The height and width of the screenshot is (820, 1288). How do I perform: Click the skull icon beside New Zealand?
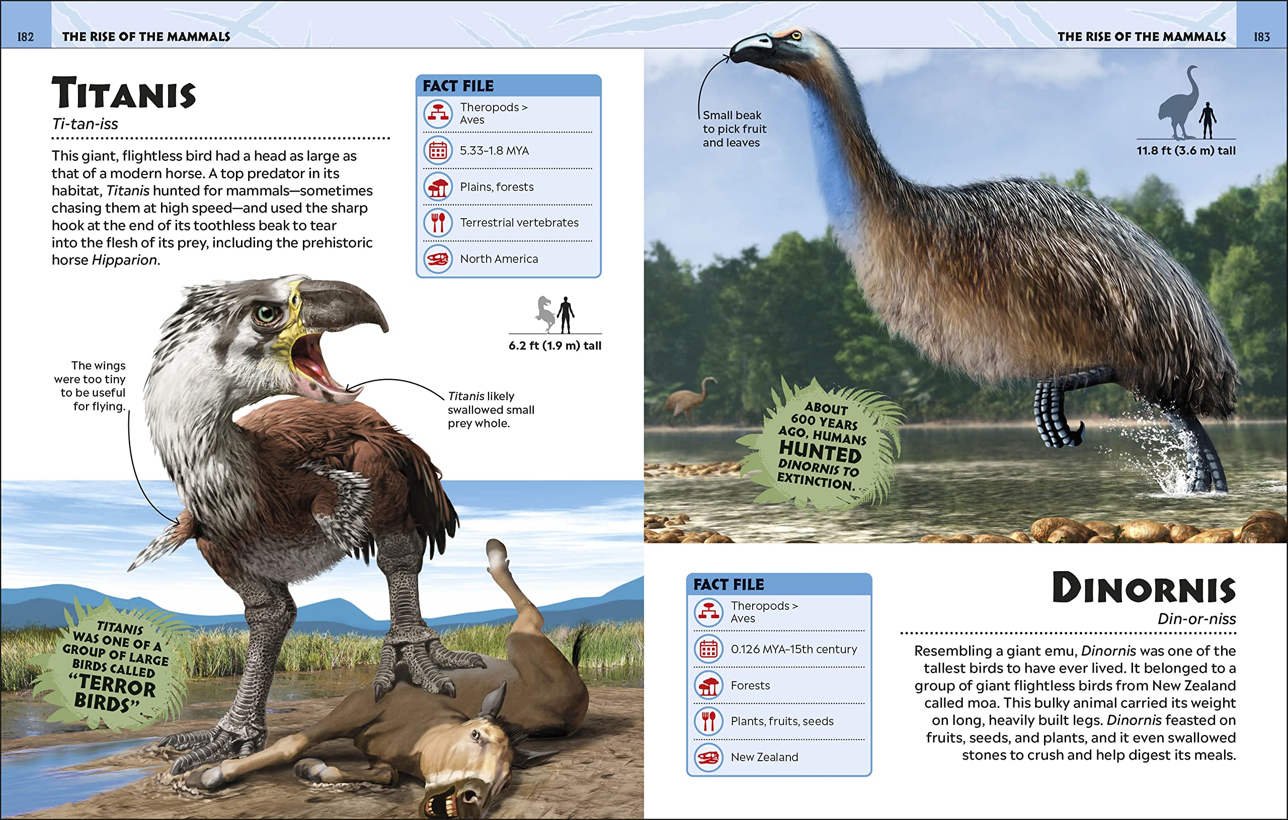pos(709,757)
